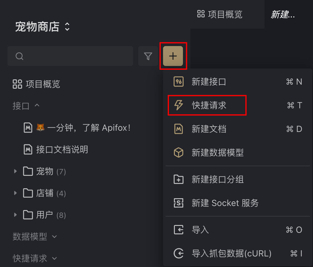Viewport: 313px width, 267px height.
Task: Click the 导入抓包数据(cURL) icon
Action: click(x=179, y=253)
